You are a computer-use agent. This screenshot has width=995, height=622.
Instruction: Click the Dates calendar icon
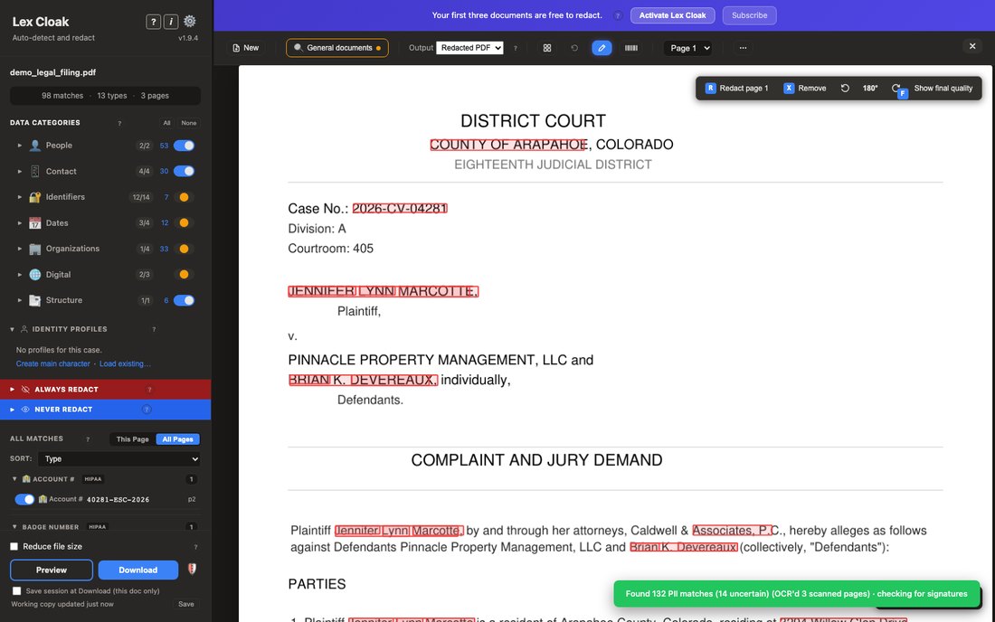(35, 223)
